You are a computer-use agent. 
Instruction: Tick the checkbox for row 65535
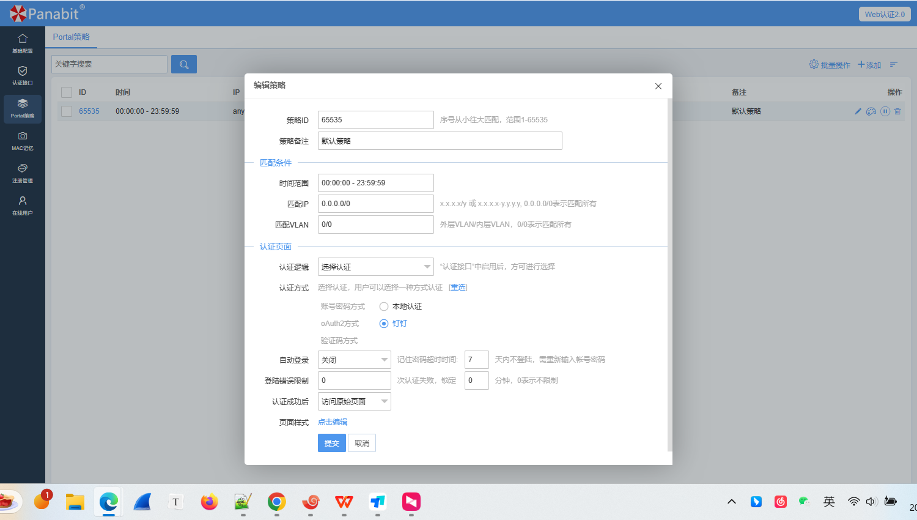coord(67,111)
